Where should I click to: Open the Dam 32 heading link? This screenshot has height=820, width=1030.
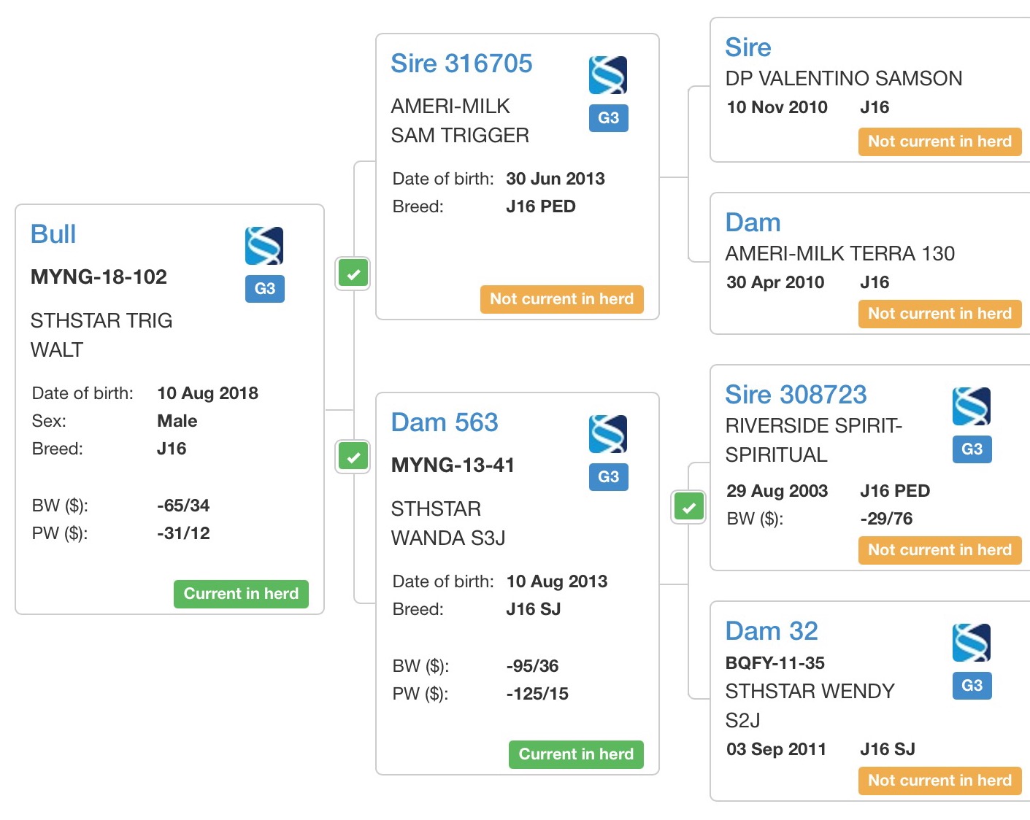coord(771,631)
